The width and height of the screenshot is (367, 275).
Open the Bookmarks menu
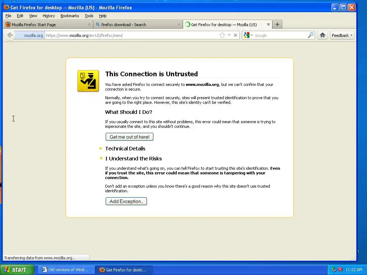[x=70, y=16]
